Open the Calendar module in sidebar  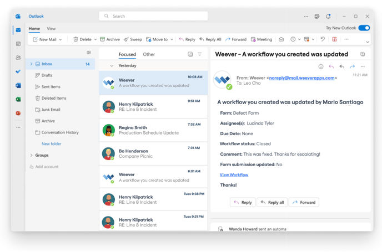click(x=18, y=44)
